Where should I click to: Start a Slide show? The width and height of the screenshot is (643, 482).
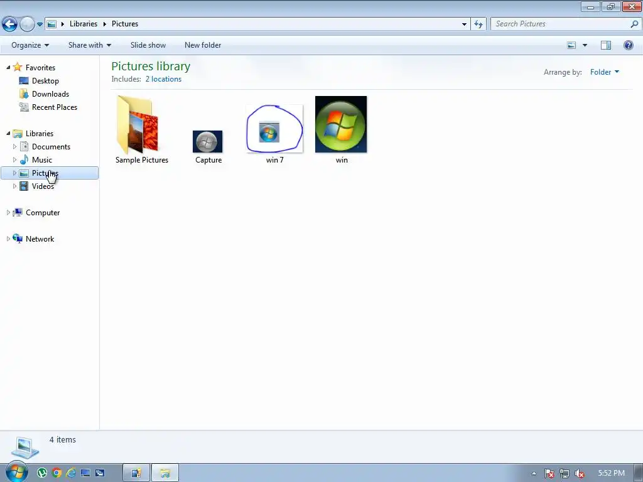pyautogui.click(x=148, y=45)
